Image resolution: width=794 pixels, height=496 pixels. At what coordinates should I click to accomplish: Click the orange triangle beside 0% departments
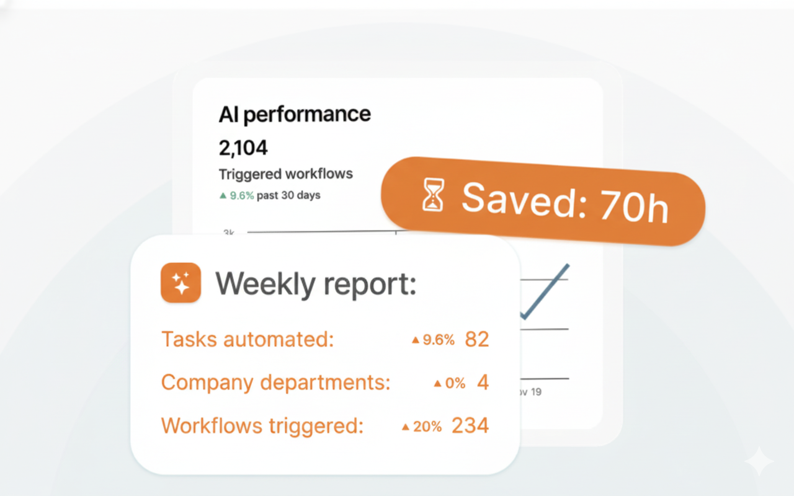438,384
